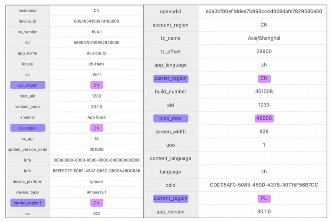Select the App Store channel value
Screen dimensions: 331x222
96,117
